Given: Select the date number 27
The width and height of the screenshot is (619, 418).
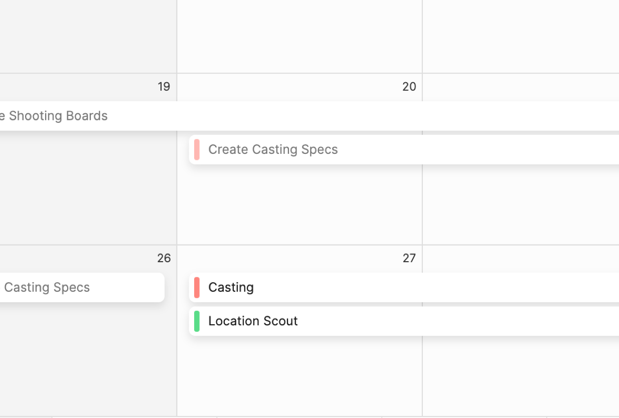Looking at the screenshot, I should [409, 258].
